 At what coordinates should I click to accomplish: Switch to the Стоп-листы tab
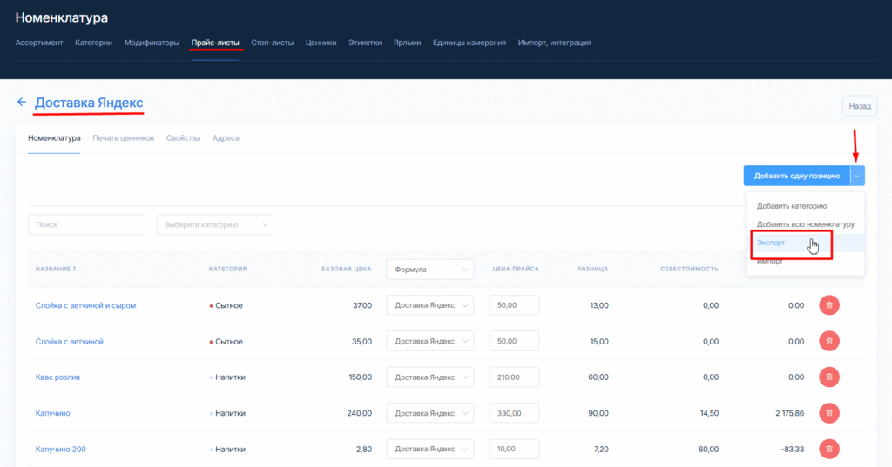(272, 43)
